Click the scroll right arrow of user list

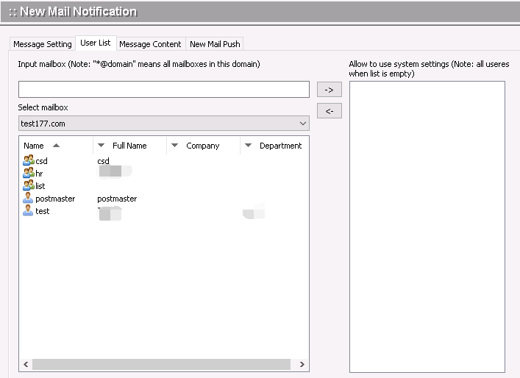point(303,365)
